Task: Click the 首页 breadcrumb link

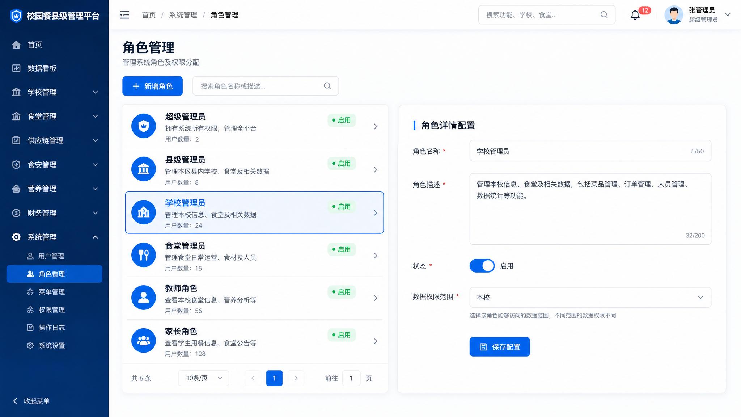Action: [149, 15]
